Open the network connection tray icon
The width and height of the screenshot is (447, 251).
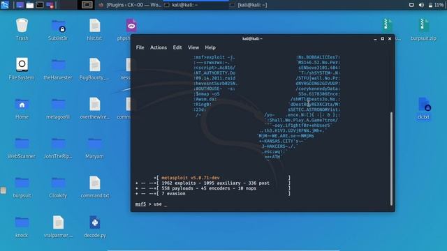click(x=411, y=5)
